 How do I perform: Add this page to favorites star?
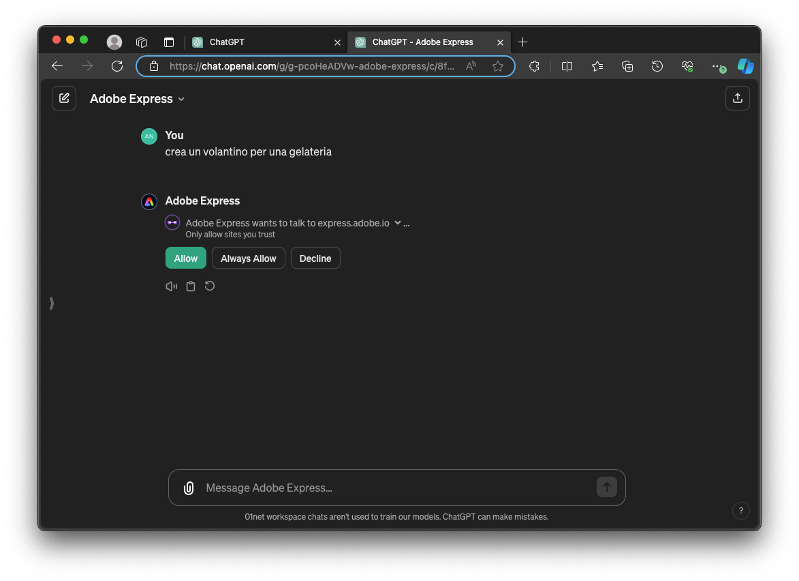tap(498, 66)
